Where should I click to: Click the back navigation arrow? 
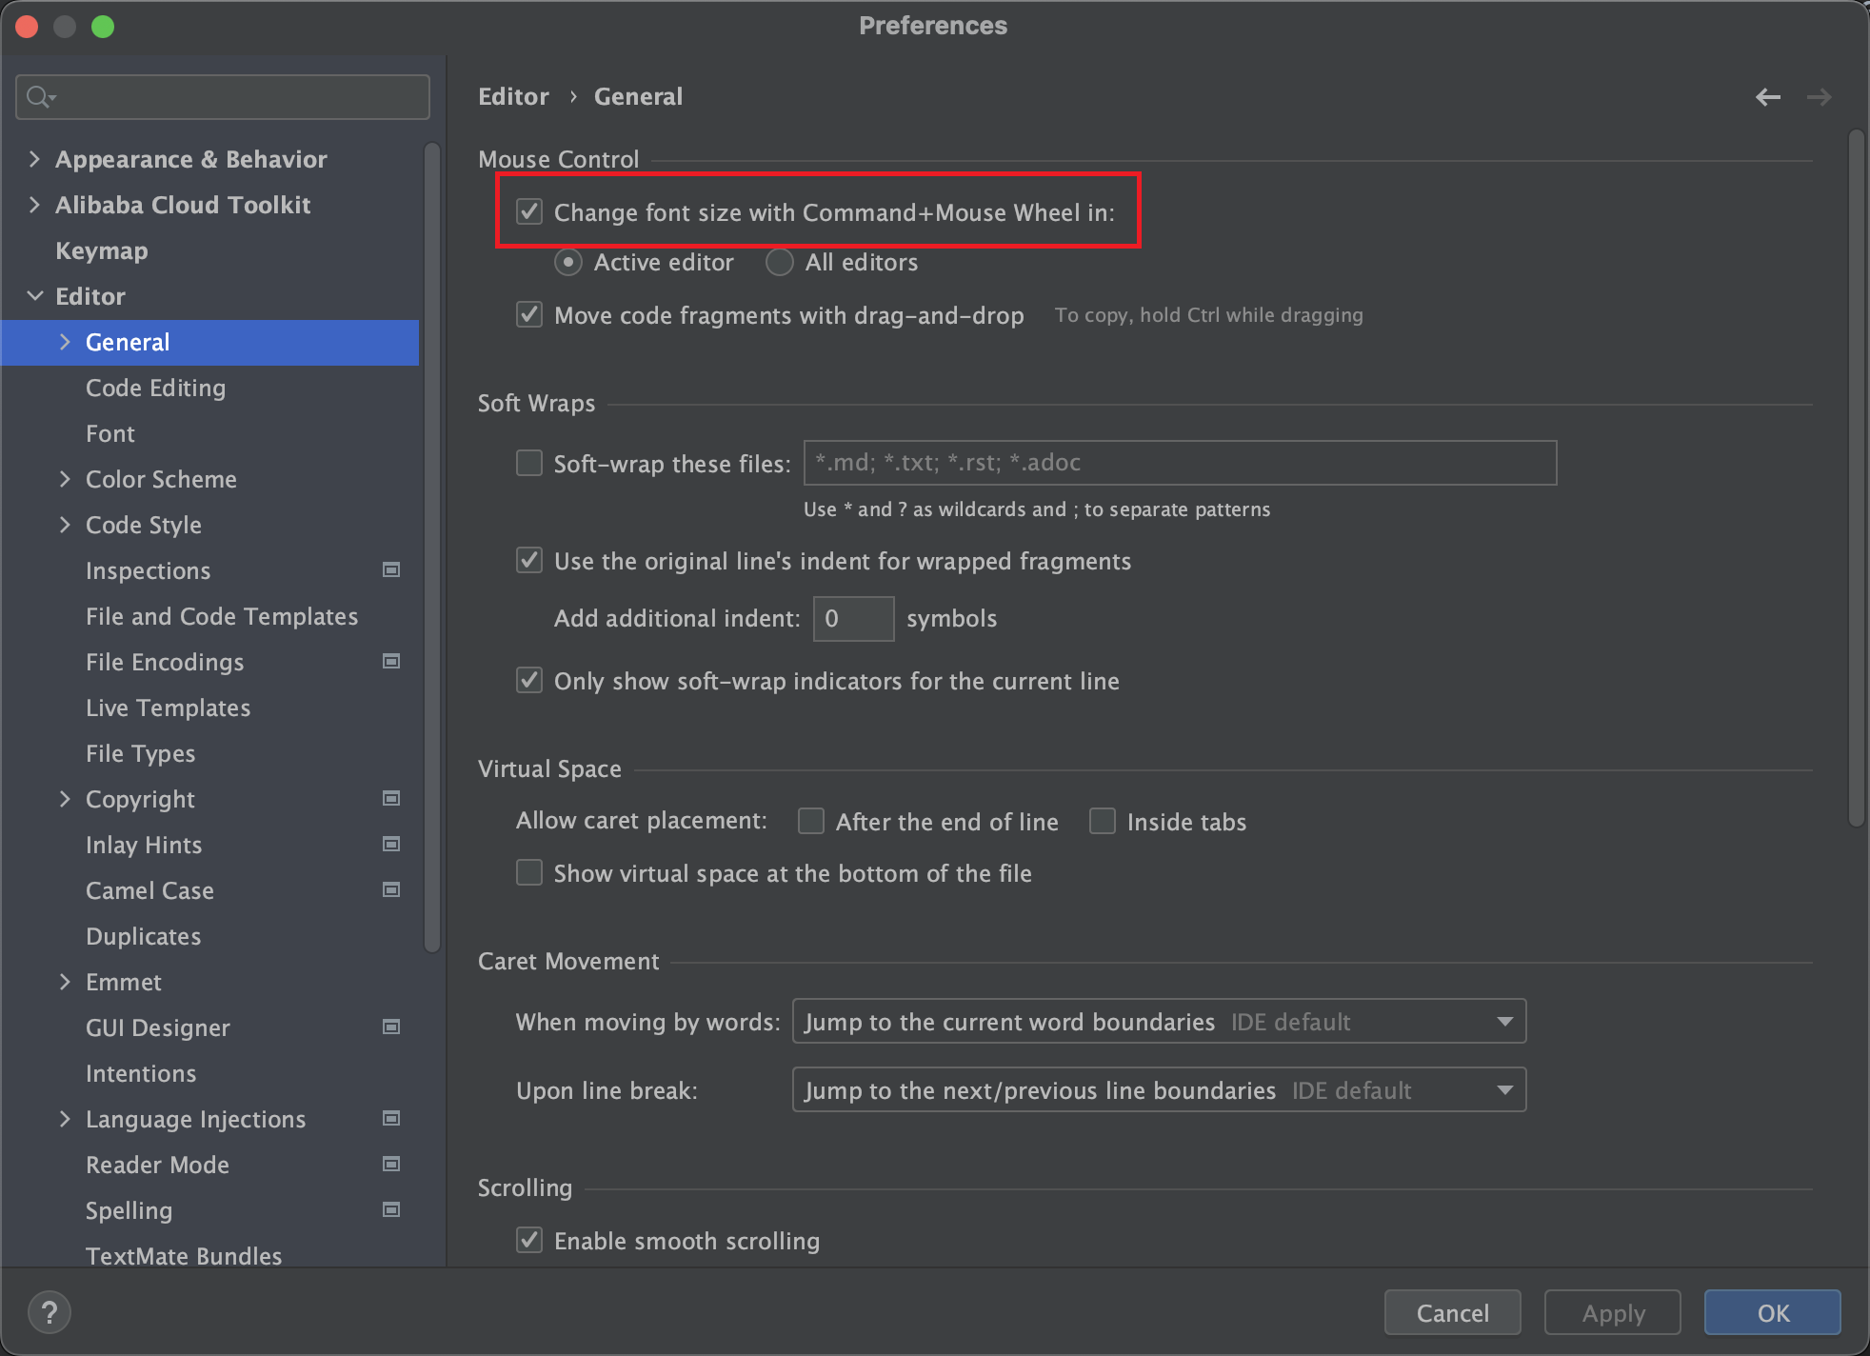1767,97
